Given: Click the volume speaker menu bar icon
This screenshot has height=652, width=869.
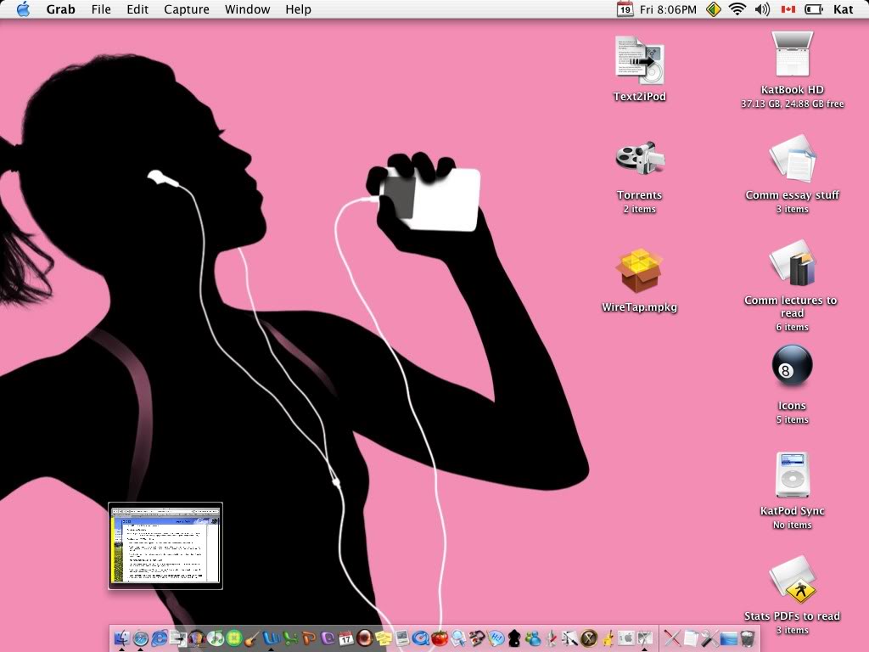Looking at the screenshot, I should 763,9.
